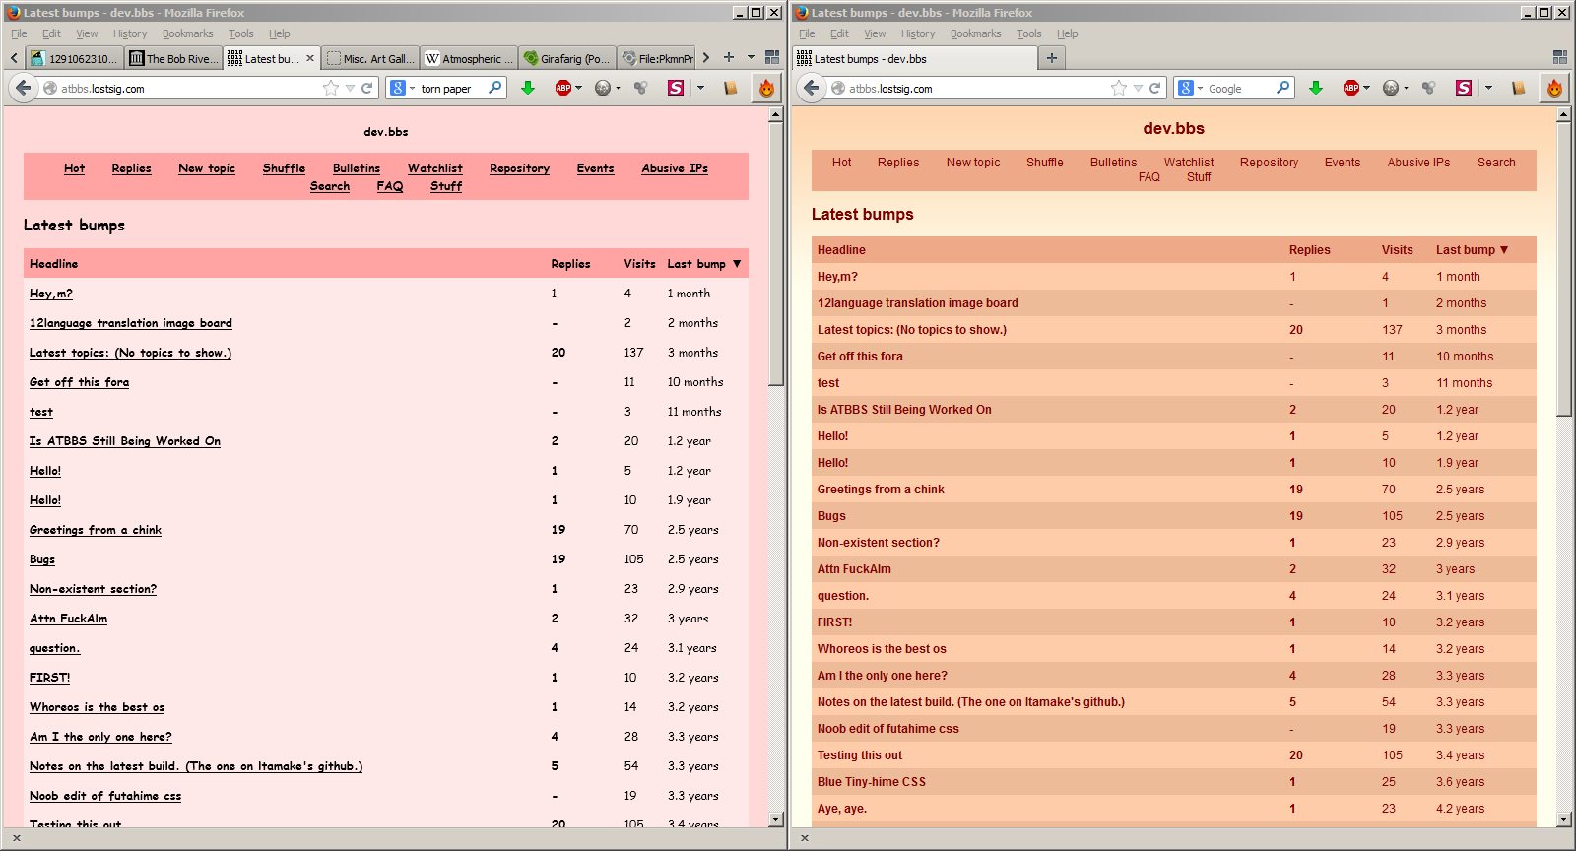Viewport: 1576px width, 851px height.
Task: Click the Adblock Plus icon in right window
Action: coord(1350,88)
